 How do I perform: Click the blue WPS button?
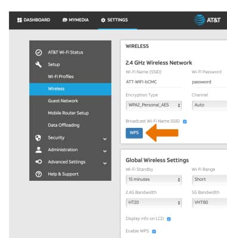(x=134, y=133)
